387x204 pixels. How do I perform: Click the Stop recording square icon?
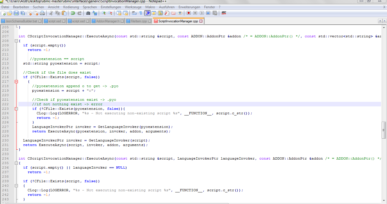click(195, 13)
